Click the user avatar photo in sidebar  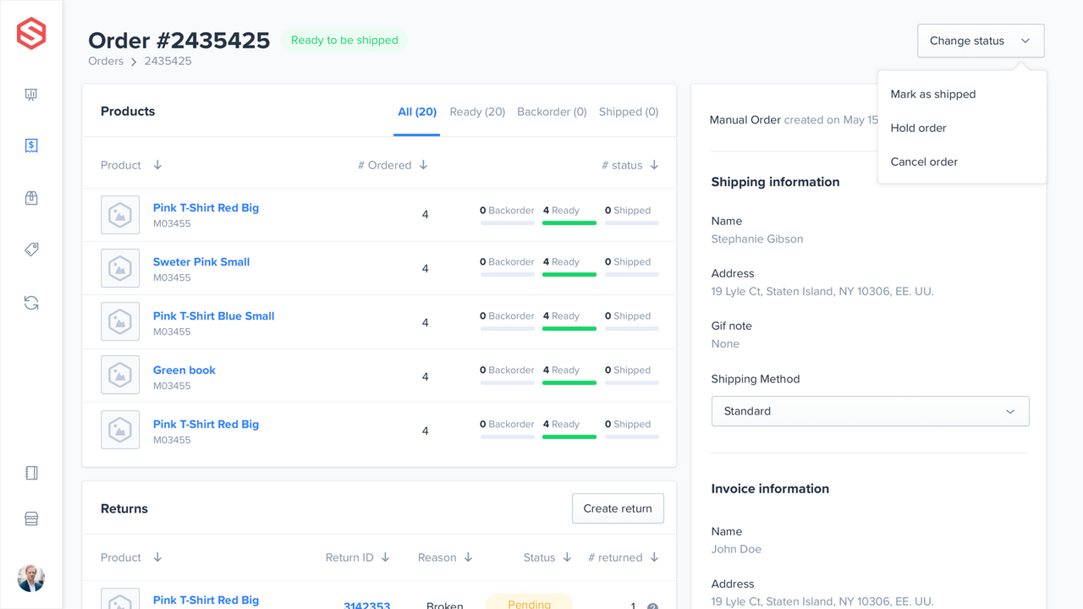(x=31, y=579)
